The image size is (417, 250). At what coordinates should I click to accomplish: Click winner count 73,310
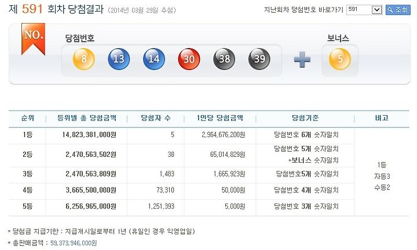click(165, 190)
